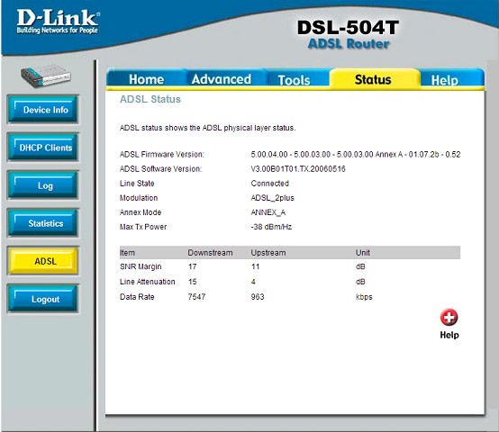This screenshot has height=432, width=499.
Task: Click the Downstream column header
Action: (x=210, y=253)
